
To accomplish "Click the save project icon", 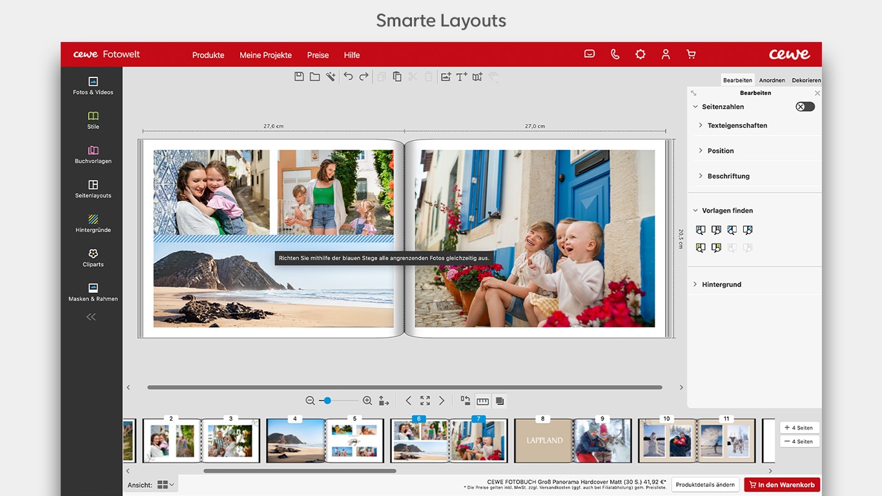I will coord(299,77).
